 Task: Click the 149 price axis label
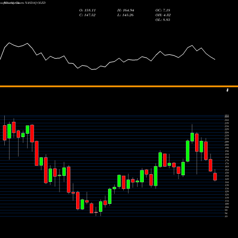pyautogui.click(x=227, y=179)
